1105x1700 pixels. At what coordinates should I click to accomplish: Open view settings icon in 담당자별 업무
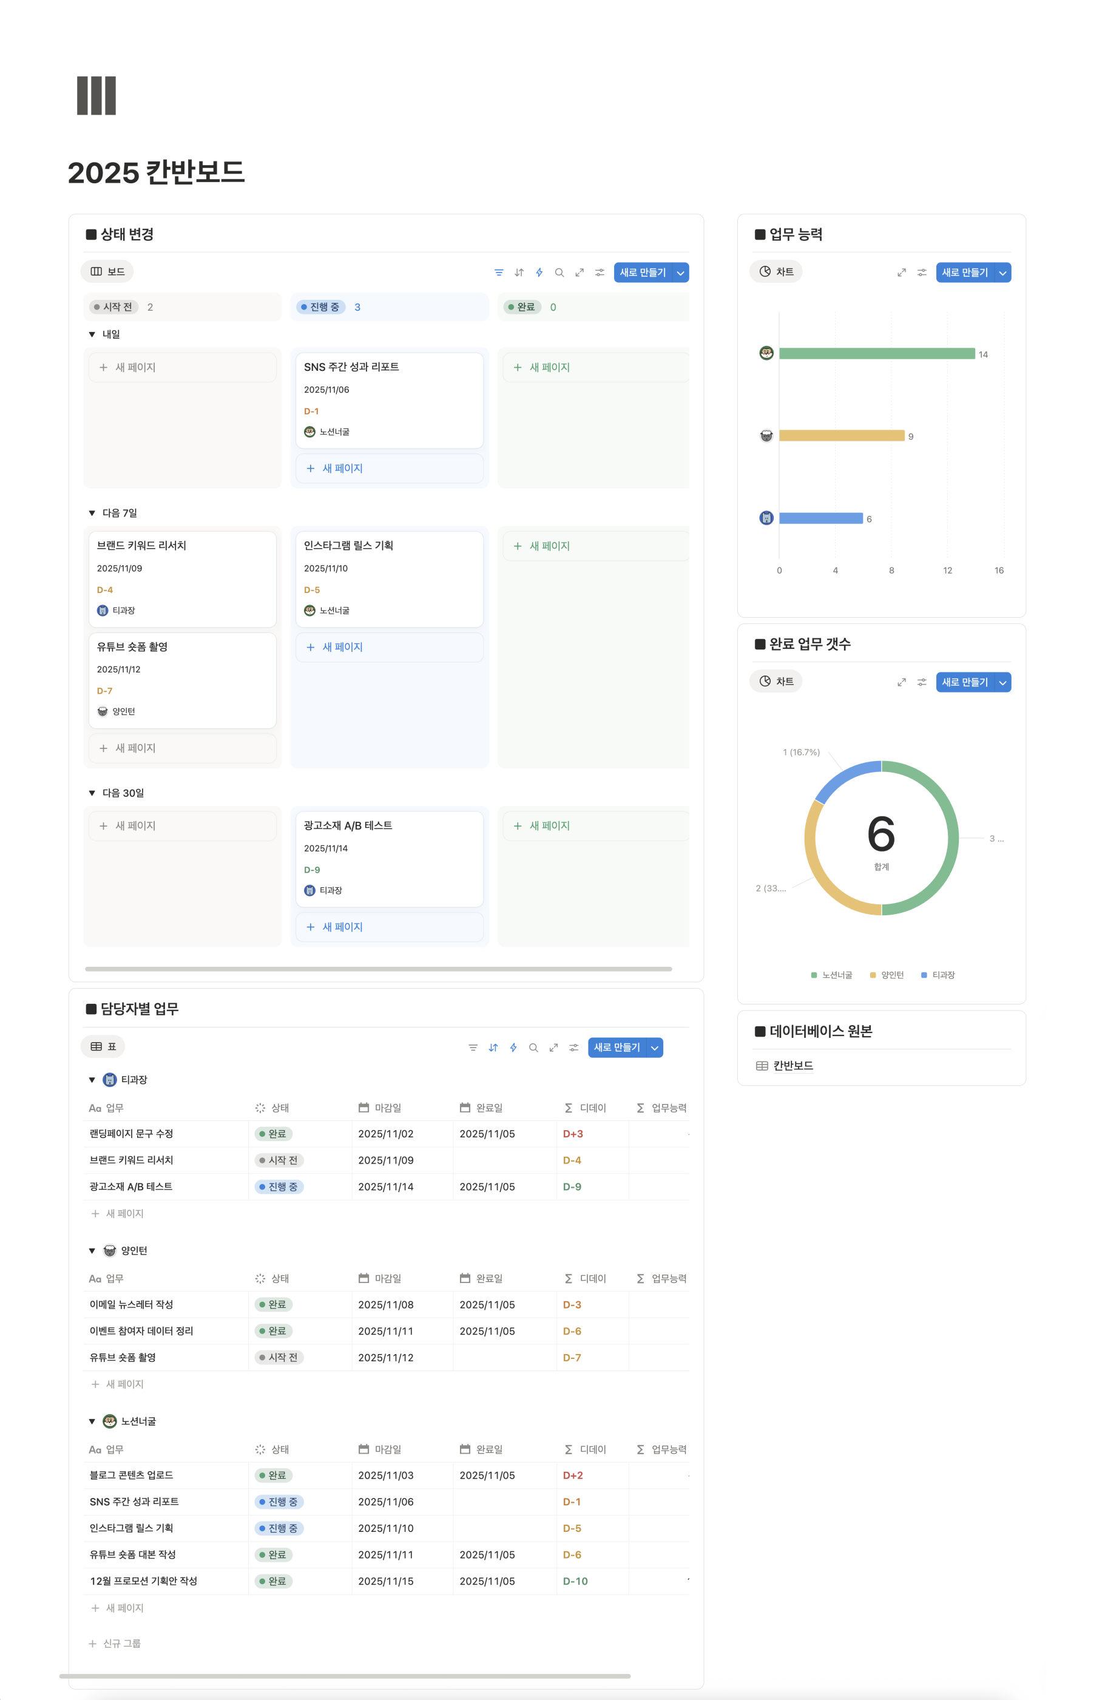[573, 1047]
